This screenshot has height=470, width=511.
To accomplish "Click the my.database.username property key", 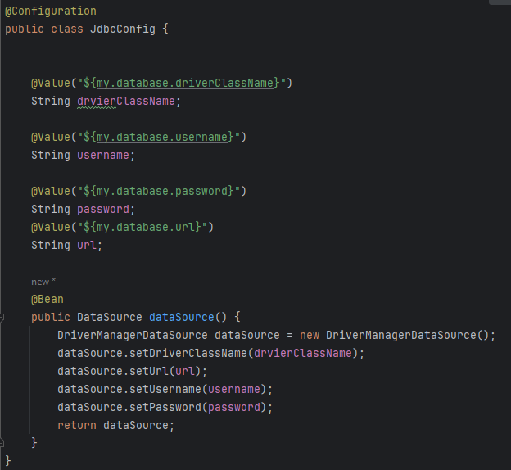I will point(162,138).
